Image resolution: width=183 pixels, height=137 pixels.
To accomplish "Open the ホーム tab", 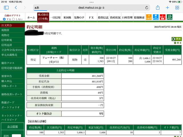I will click(x=31, y=17).
